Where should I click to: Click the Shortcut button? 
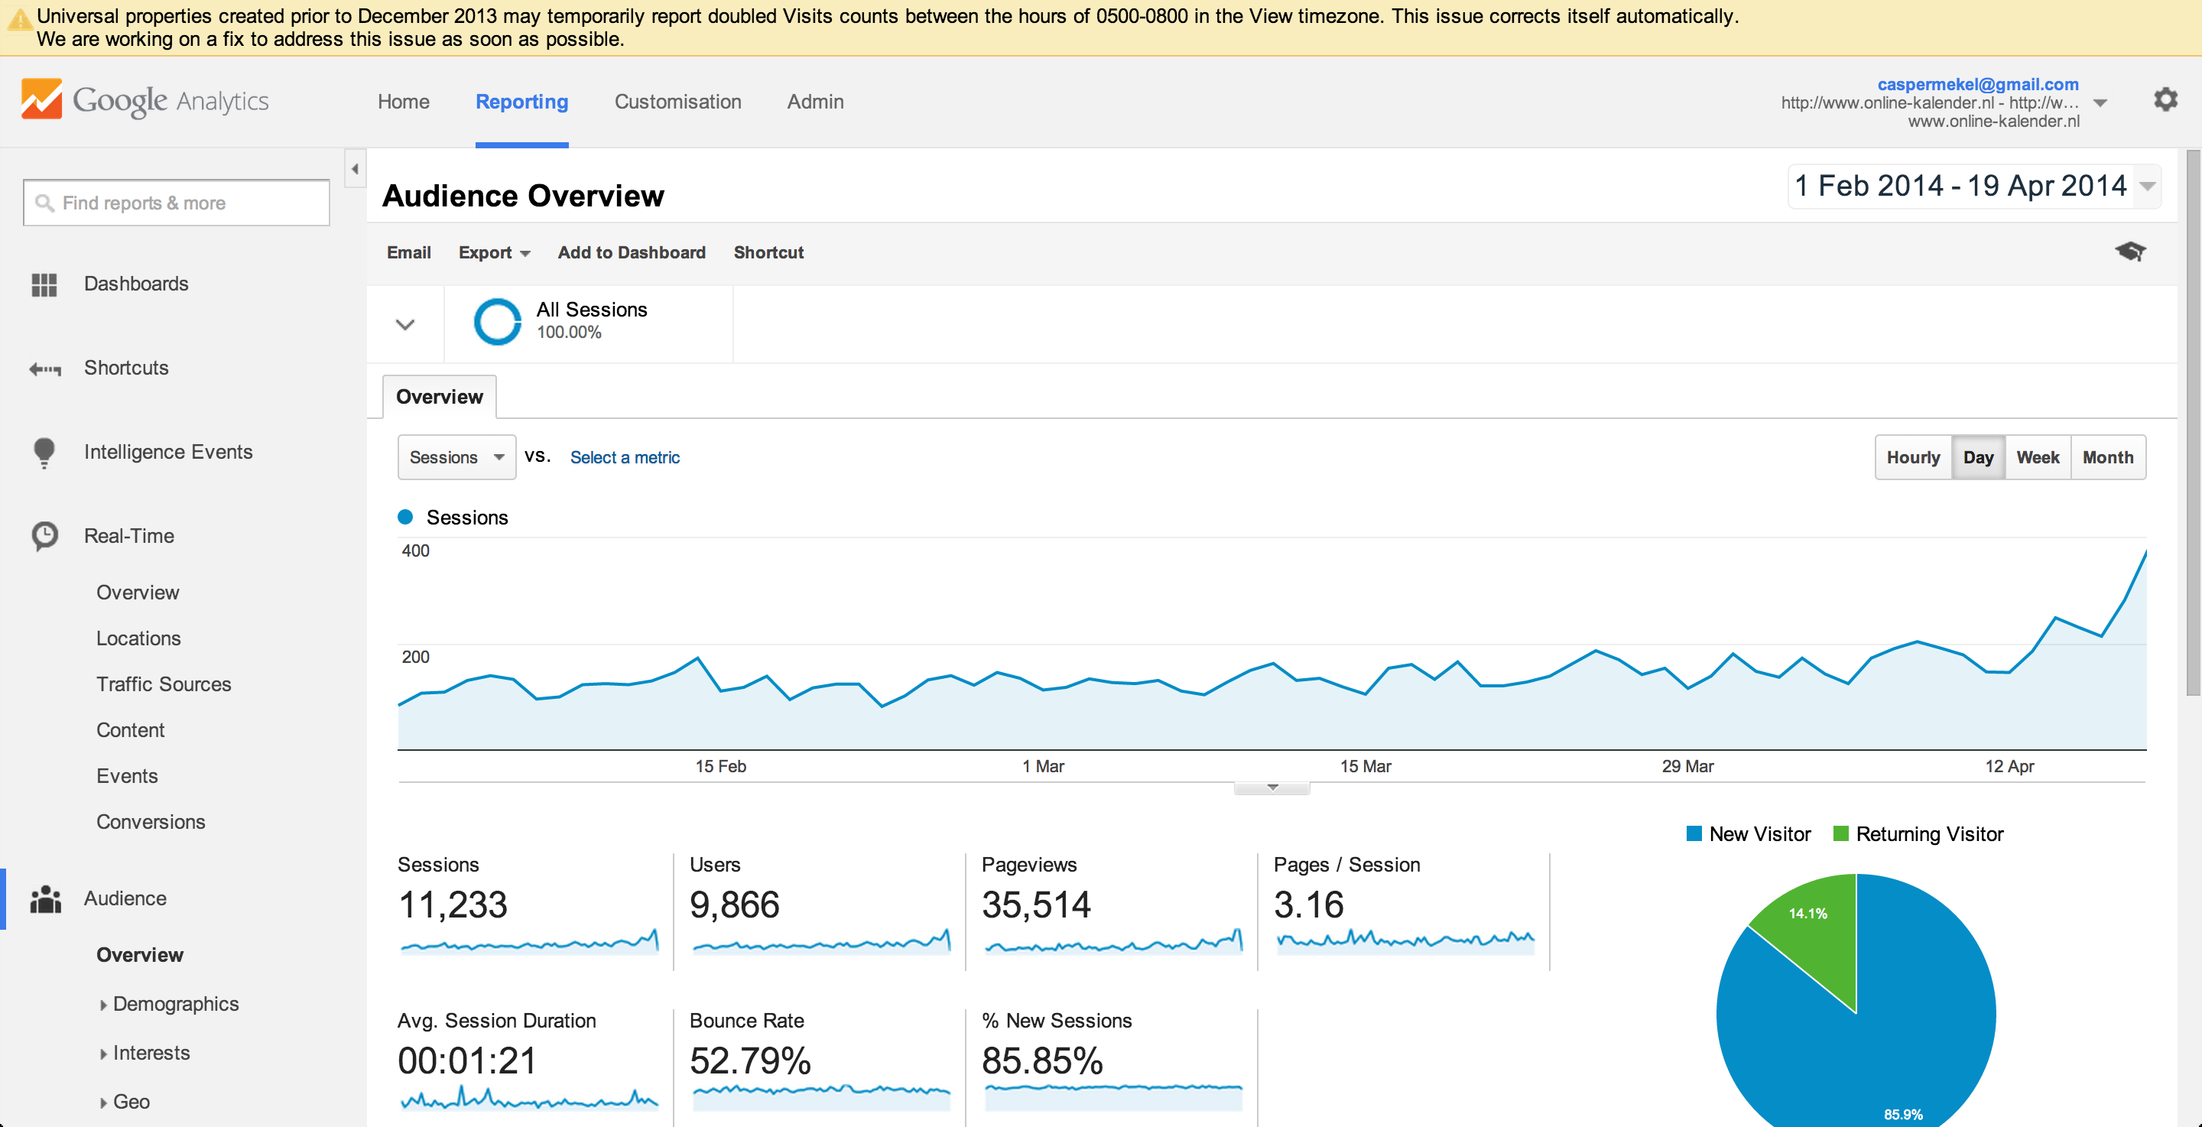(x=768, y=252)
